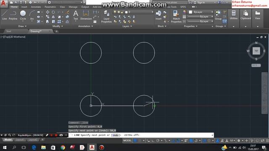Click the Plot printer icon in quick access
The image size is (269, 151).
coord(30,3)
